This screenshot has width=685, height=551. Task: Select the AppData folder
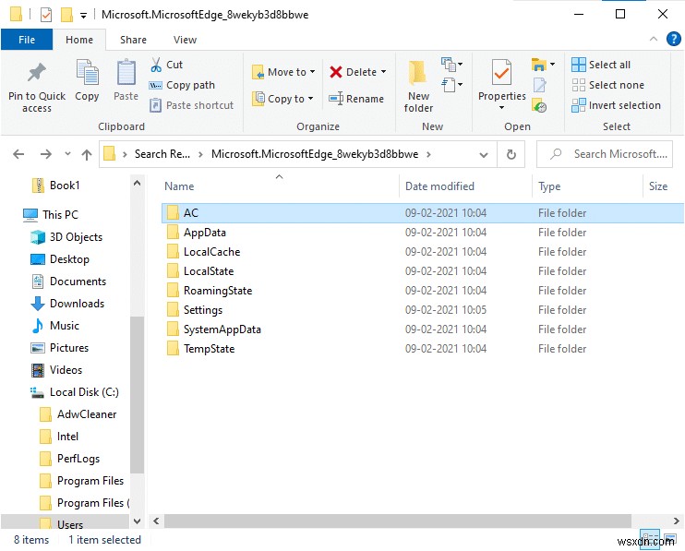(x=422, y=233)
